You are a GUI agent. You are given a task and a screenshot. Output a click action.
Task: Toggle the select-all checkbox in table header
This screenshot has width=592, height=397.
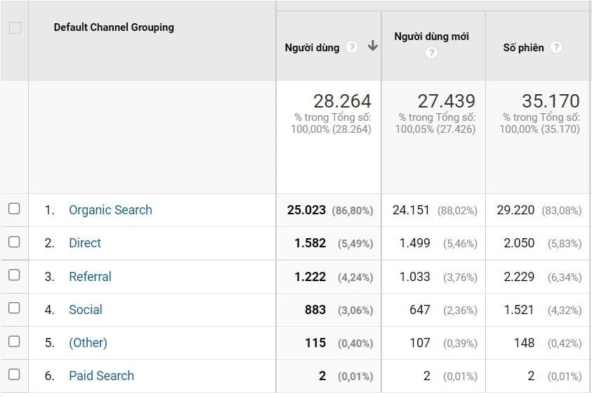(15, 28)
